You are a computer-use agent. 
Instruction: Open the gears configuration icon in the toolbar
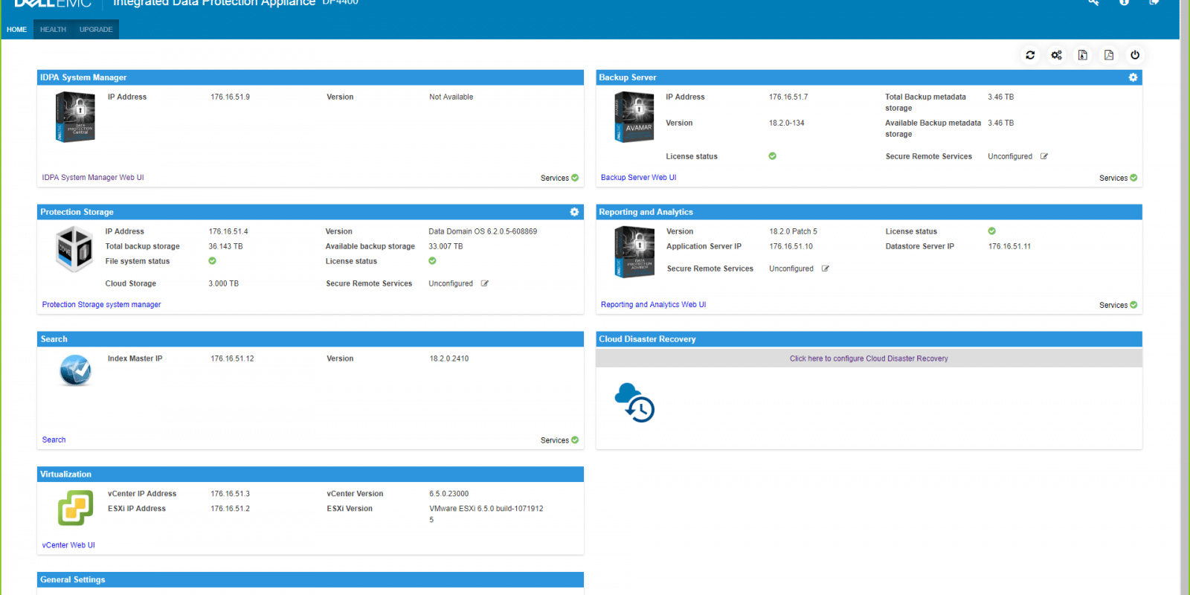1056,55
